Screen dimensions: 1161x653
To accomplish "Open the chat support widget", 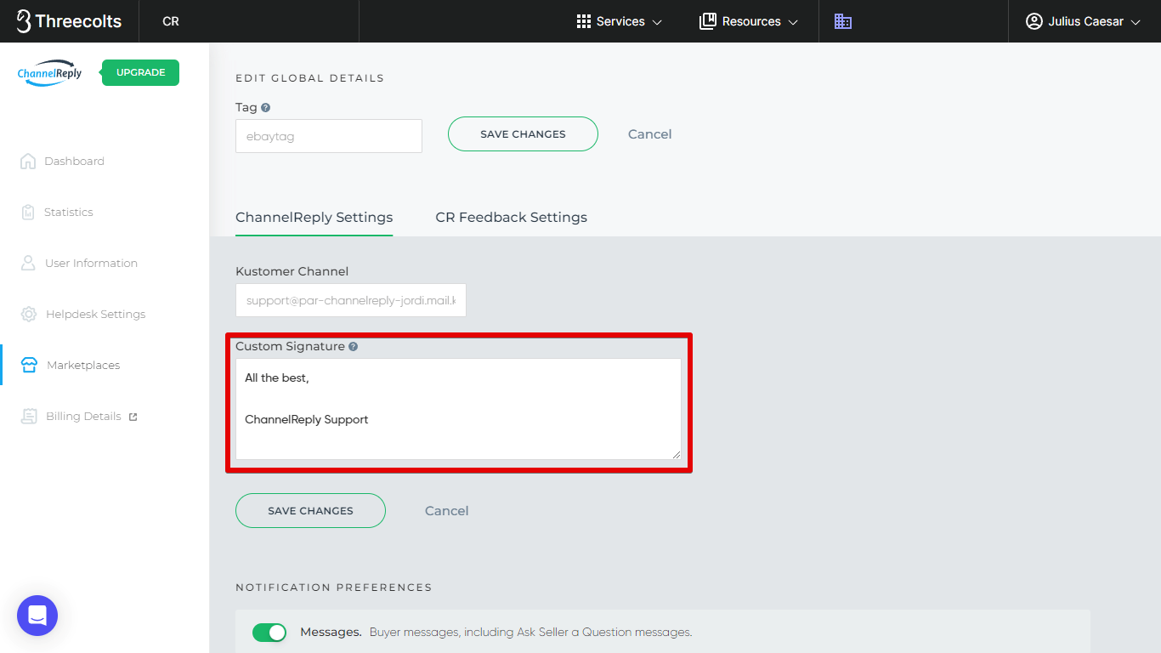I will coord(37,616).
